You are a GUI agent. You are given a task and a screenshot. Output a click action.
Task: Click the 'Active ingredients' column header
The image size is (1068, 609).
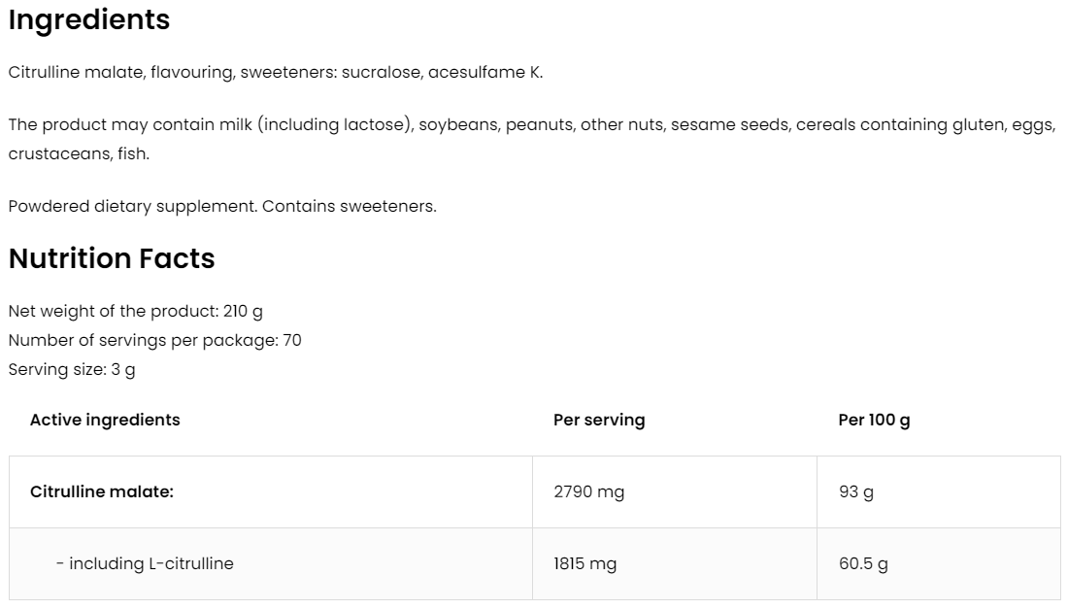pyautogui.click(x=105, y=420)
